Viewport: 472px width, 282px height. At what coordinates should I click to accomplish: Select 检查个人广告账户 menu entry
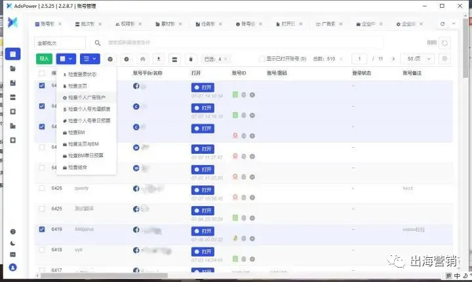[x=86, y=97]
